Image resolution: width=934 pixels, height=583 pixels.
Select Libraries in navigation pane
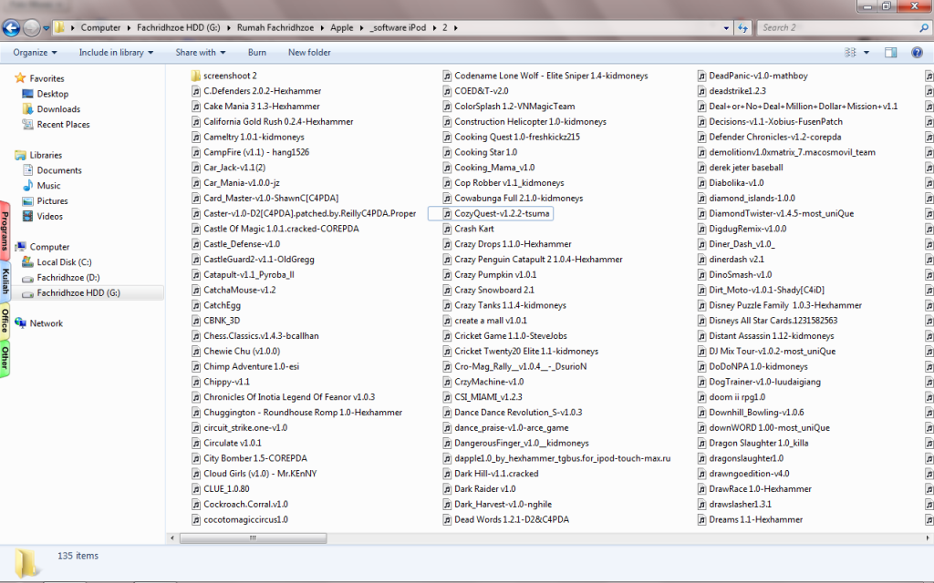46,155
